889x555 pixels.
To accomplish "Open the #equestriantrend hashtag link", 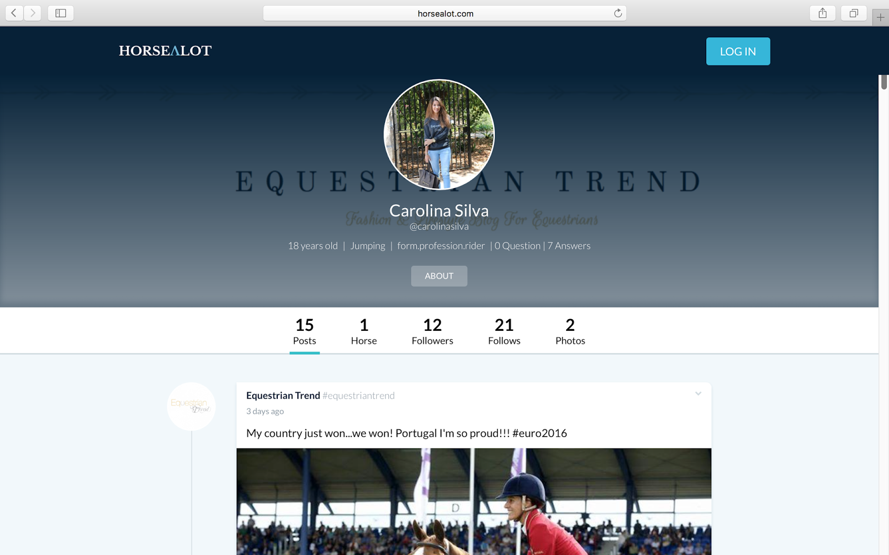I will (x=359, y=396).
